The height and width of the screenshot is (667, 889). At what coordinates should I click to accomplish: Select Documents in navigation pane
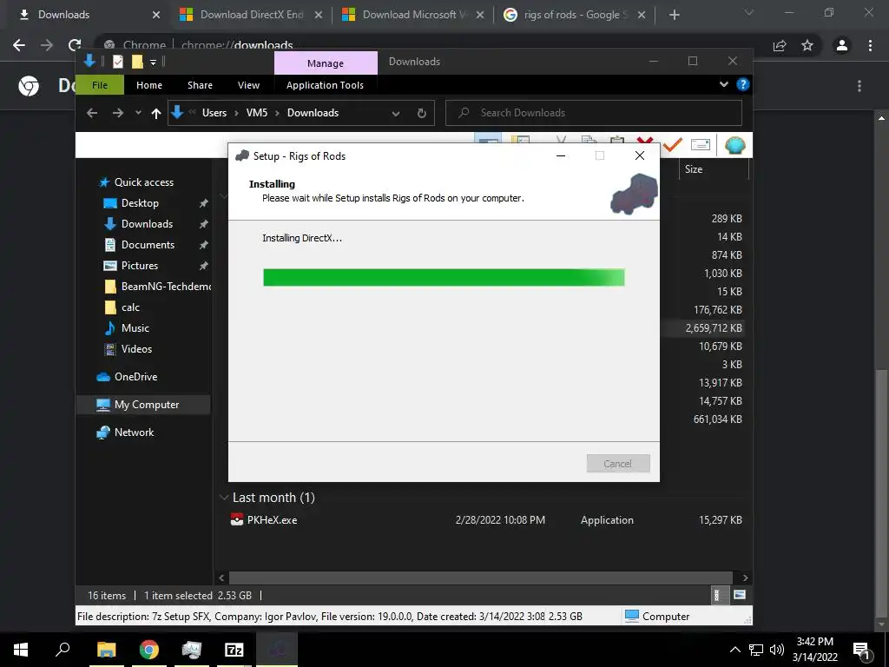148,244
